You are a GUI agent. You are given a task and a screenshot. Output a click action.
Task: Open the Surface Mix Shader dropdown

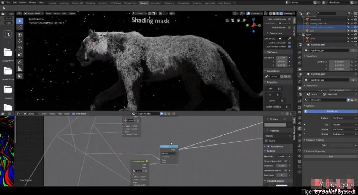344,118
